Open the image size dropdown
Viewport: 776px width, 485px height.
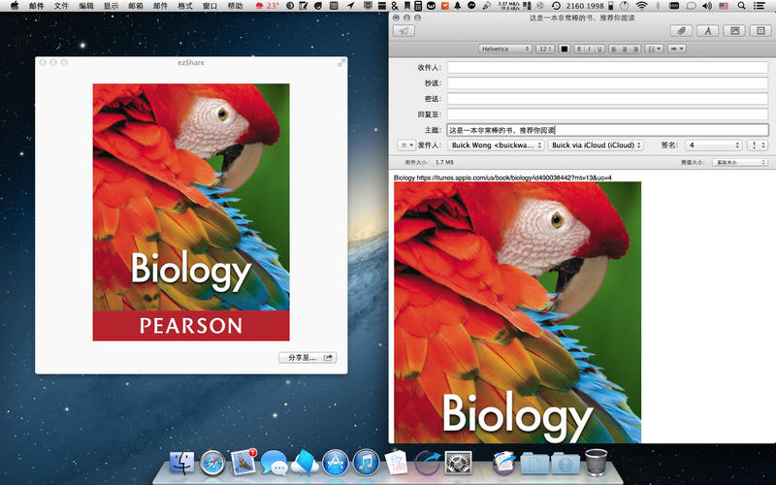(739, 162)
